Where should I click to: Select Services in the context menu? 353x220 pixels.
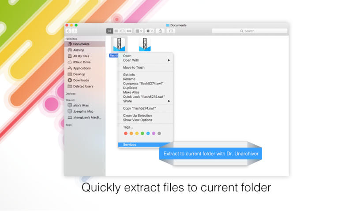[130, 145]
